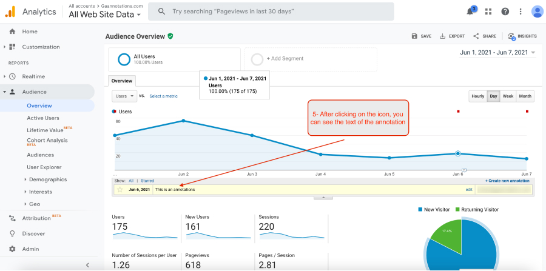The height and width of the screenshot is (271, 546).
Task: Expand the Geo submenu
Action: pyautogui.click(x=25, y=204)
